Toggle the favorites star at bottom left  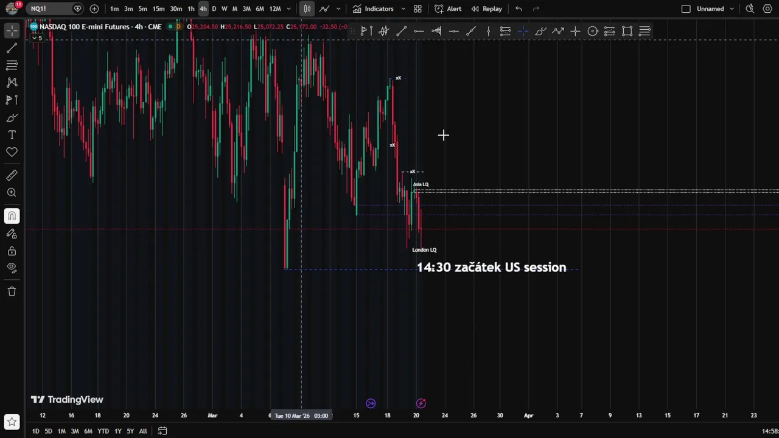pos(12,422)
